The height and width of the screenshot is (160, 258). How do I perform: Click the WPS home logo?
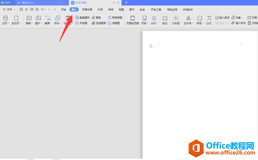6,3
